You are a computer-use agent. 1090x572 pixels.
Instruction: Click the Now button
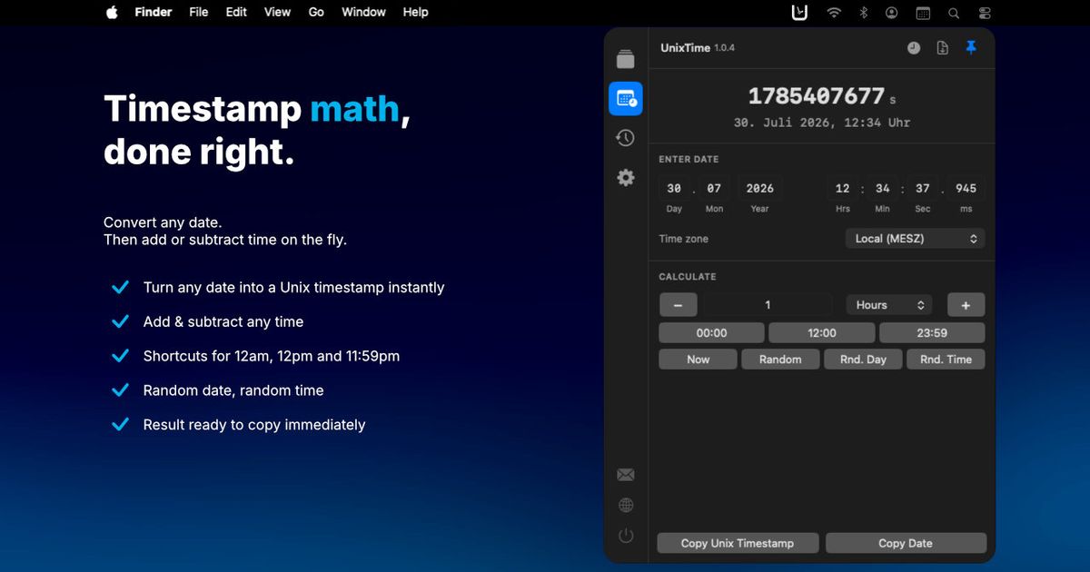click(699, 360)
